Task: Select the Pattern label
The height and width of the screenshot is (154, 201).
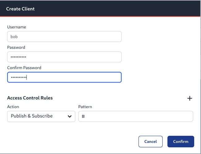Action: coord(85,107)
